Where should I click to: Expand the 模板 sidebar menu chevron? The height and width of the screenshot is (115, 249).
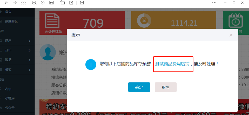coord(30,70)
